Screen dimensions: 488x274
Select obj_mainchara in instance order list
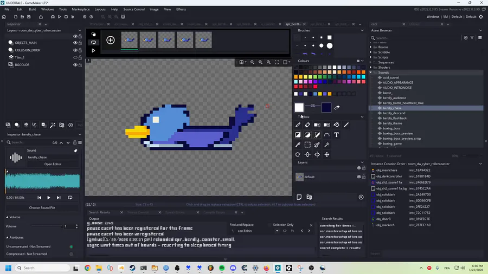click(x=387, y=170)
